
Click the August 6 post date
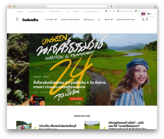tap(47, 92)
